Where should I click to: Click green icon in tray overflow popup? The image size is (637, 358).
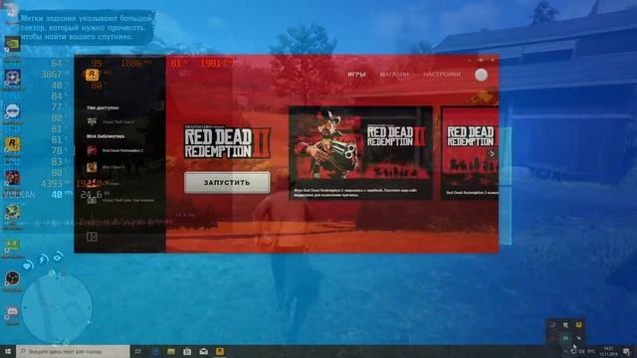565,338
